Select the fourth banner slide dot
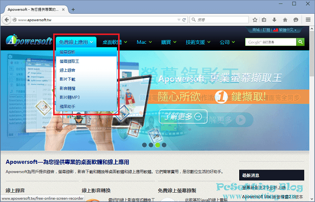315x202 pixels. coord(164,145)
